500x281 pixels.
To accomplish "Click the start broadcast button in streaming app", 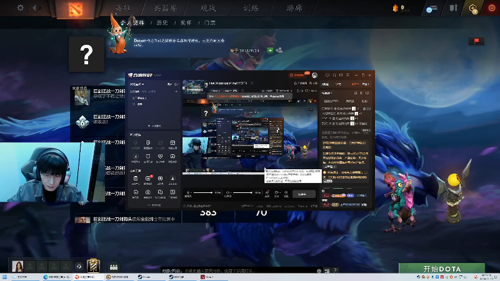I will 302,194.
